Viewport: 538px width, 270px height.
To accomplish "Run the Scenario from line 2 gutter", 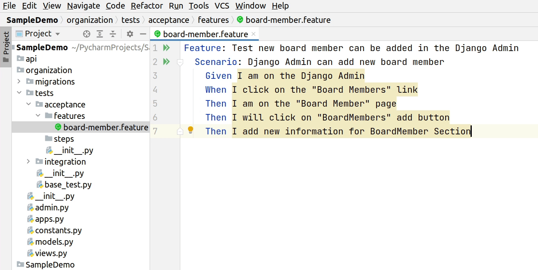I will coord(166,62).
